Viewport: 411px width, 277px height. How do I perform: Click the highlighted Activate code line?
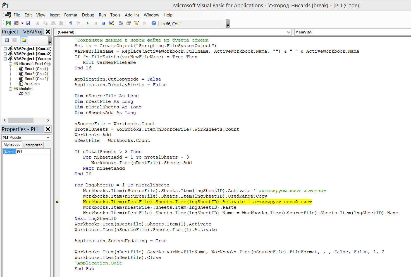tap(197, 202)
